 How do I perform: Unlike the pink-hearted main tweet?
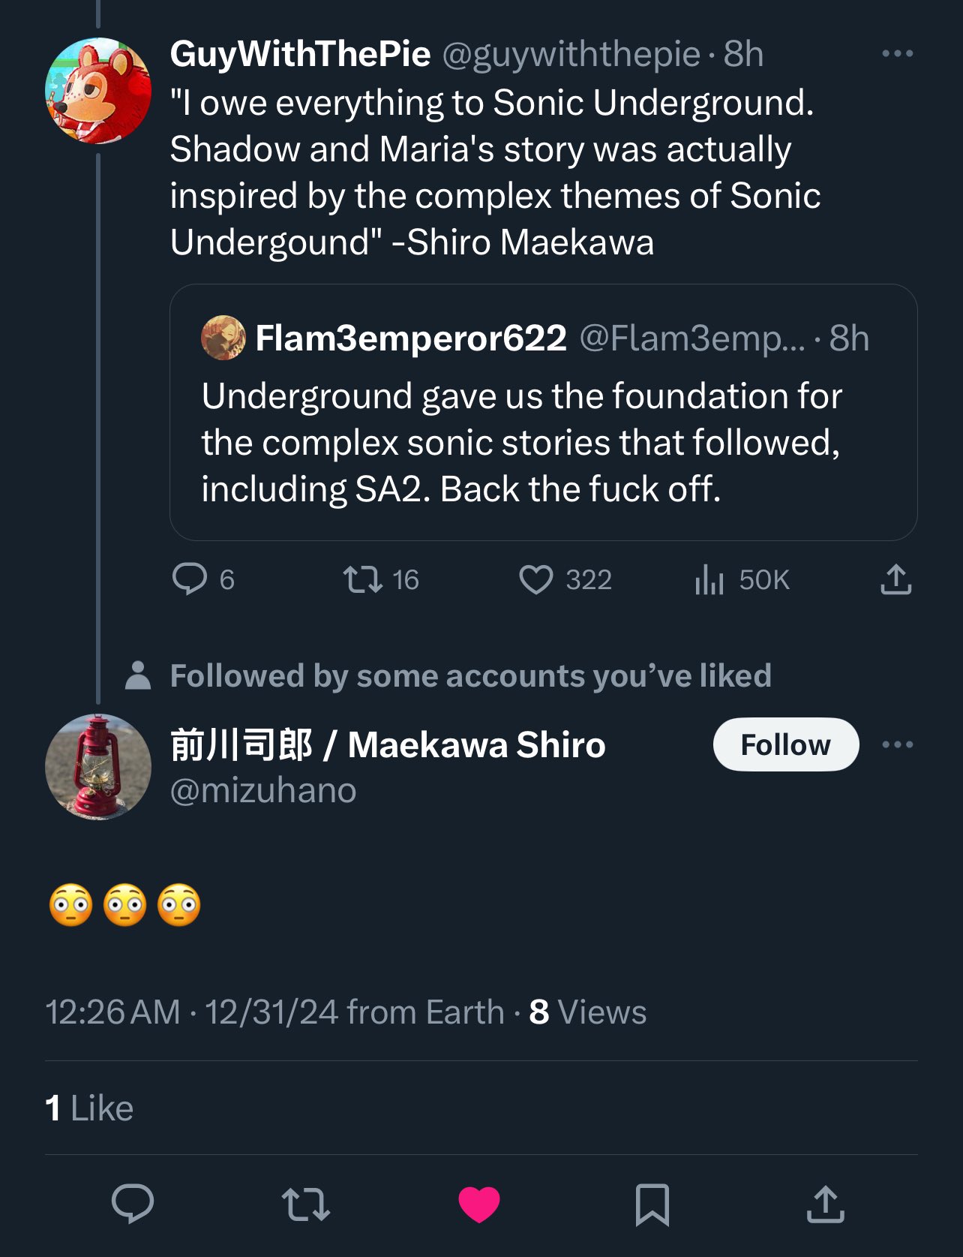(x=479, y=1204)
